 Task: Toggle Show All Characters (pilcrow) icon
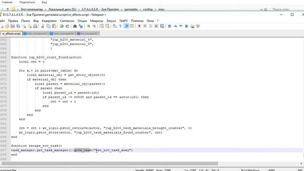coord(120,26)
